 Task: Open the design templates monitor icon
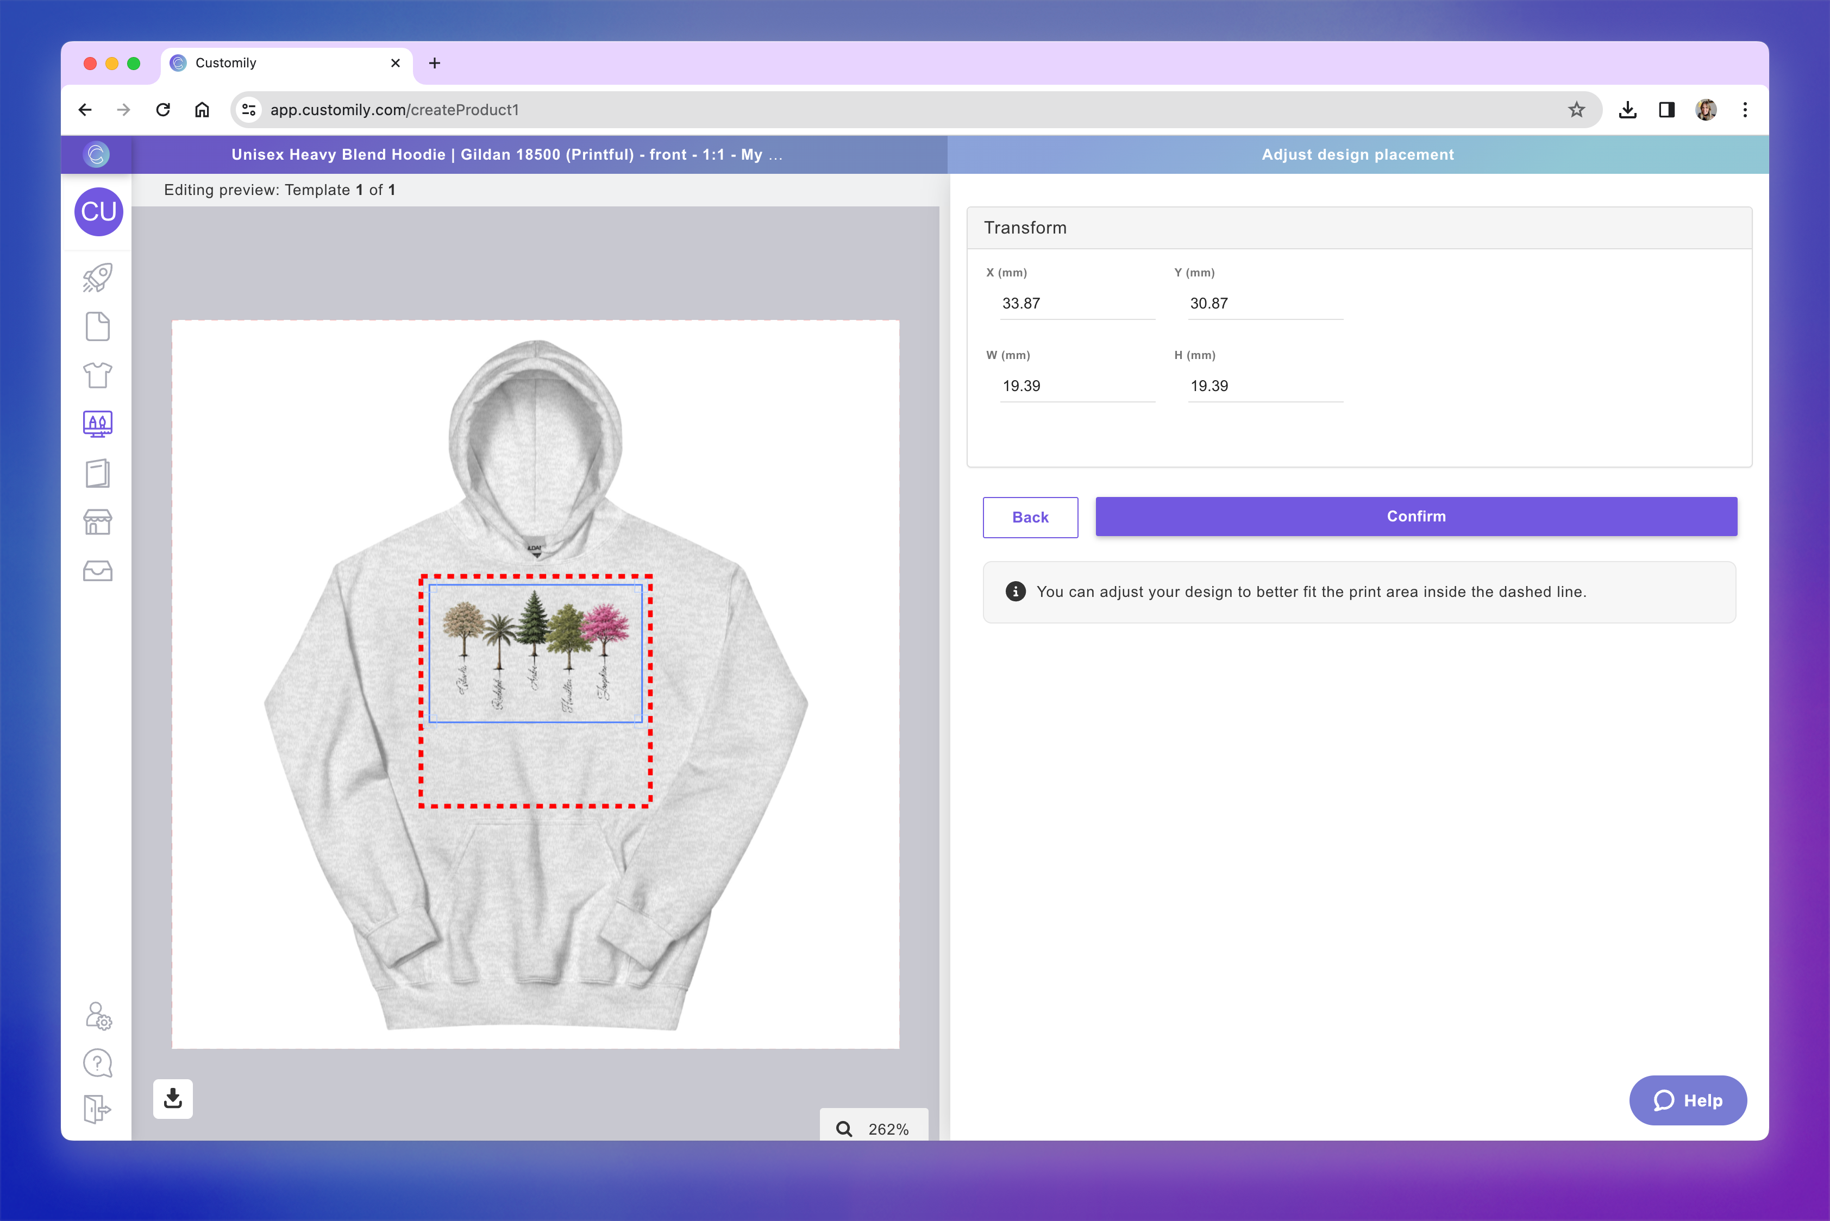pos(97,424)
